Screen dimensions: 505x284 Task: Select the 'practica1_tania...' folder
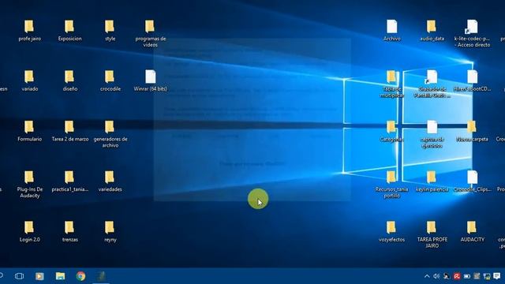click(69, 177)
